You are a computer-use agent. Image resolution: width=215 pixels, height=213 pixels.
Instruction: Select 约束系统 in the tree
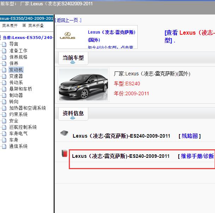pos(18,115)
